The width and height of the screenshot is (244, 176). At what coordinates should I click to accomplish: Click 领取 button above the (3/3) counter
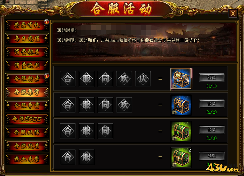tap(212, 130)
